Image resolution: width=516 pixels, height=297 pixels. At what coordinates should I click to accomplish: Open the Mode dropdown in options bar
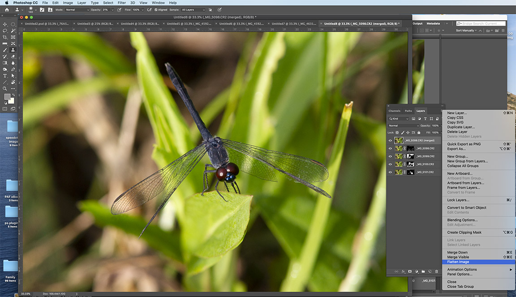[77, 9]
